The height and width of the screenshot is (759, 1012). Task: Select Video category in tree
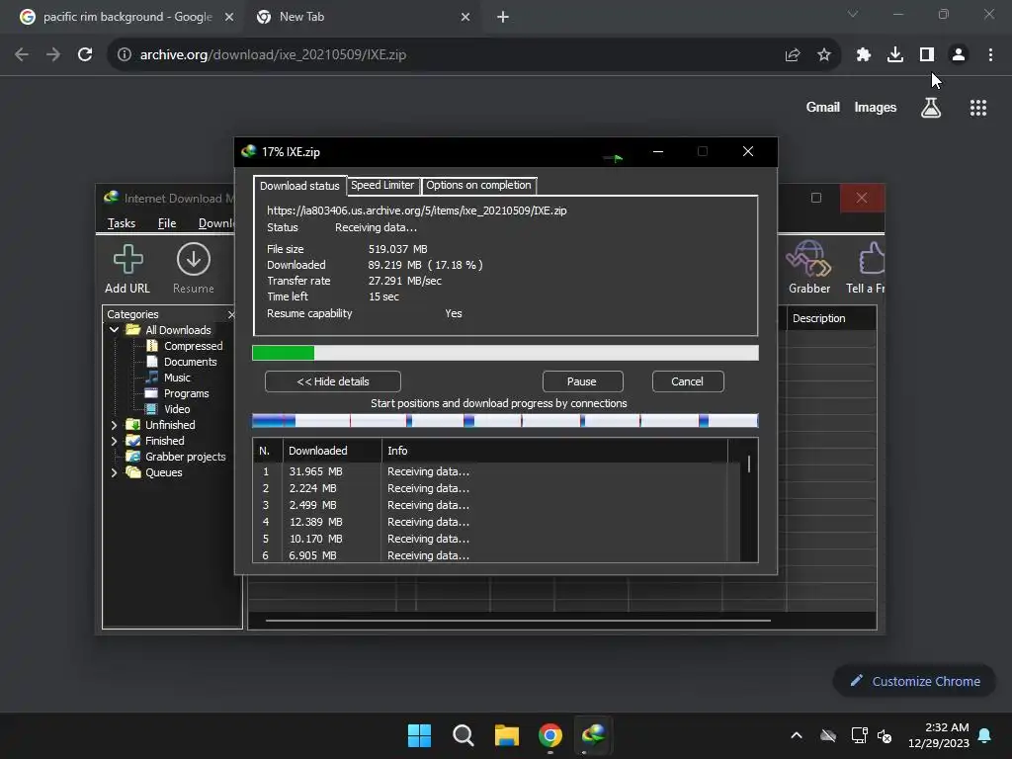click(x=176, y=409)
